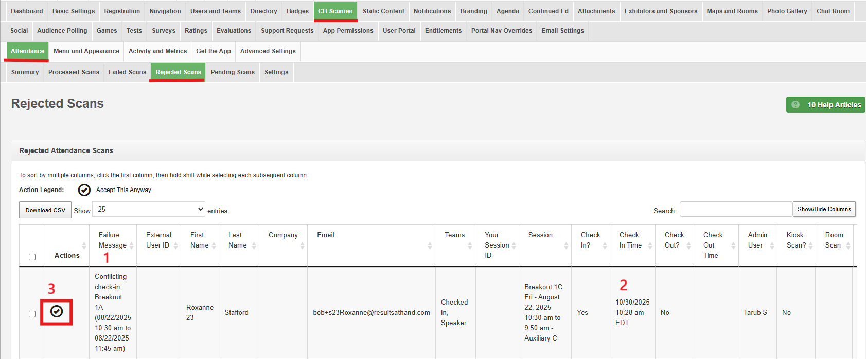Sort by the Check In Time column arrows

coord(650,245)
